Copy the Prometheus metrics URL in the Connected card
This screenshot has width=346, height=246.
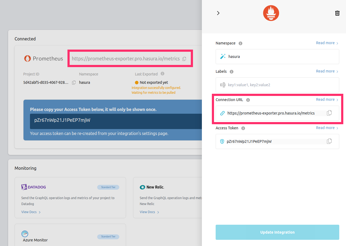(184, 59)
